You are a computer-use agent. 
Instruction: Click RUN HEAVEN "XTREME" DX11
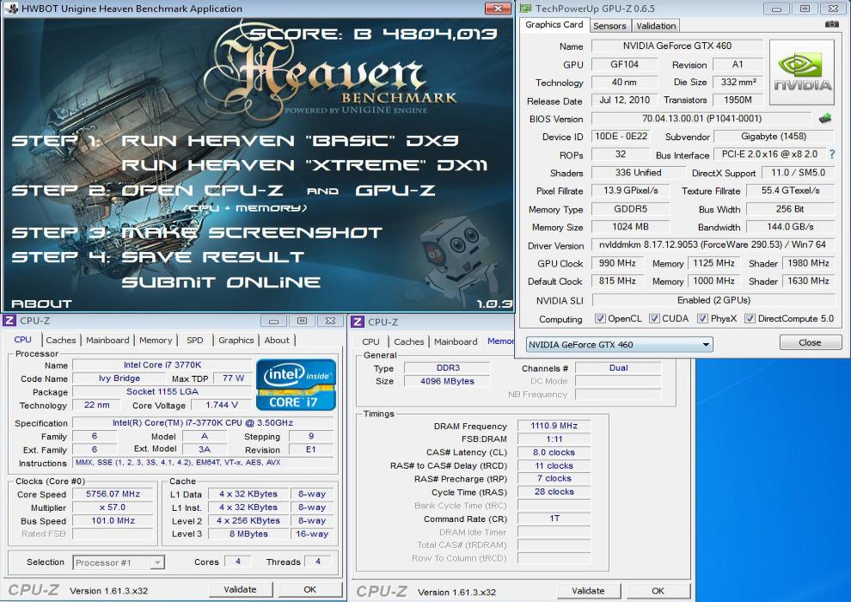304,165
